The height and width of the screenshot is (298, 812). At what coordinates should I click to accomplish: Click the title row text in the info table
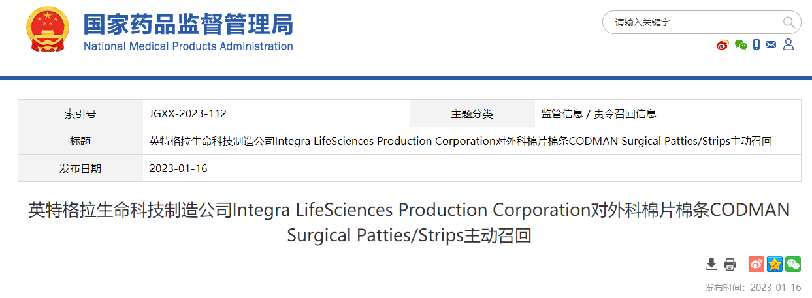click(461, 141)
